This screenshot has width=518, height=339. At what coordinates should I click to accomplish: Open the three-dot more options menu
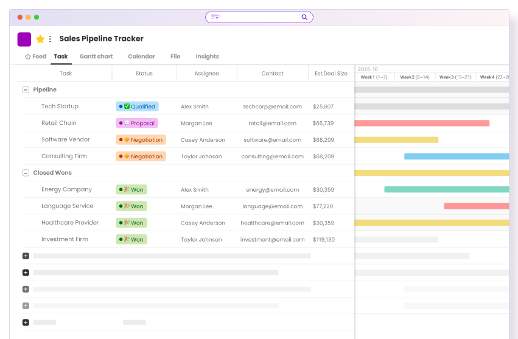point(50,39)
